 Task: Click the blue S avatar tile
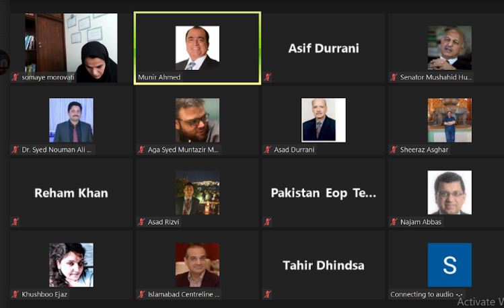tap(449, 265)
